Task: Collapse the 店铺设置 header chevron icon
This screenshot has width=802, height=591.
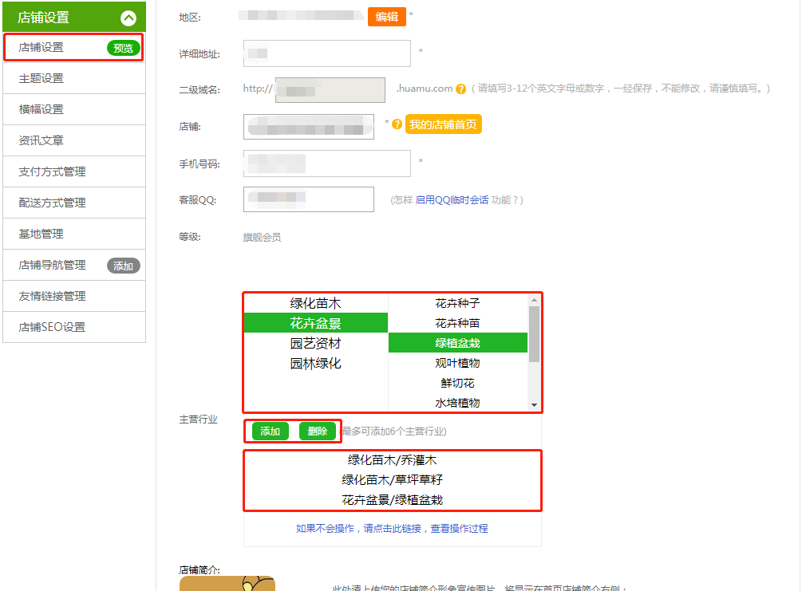Action: pyautogui.click(x=128, y=18)
